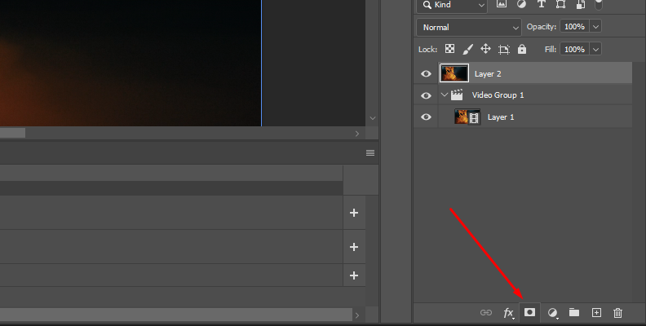Image resolution: width=646 pixels, height=326 pixels.
Task: Open the timeline panel flyout menu
Action: pos(370,152)
